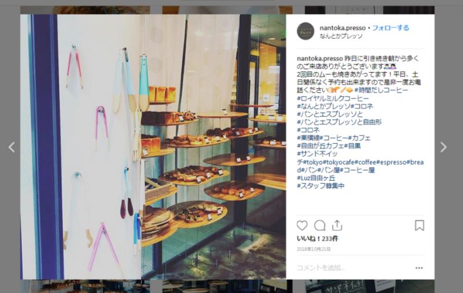This screenshot has height=293, width=463.
Task: View the likes count いいね！233件
Action: tap(317, 239)
